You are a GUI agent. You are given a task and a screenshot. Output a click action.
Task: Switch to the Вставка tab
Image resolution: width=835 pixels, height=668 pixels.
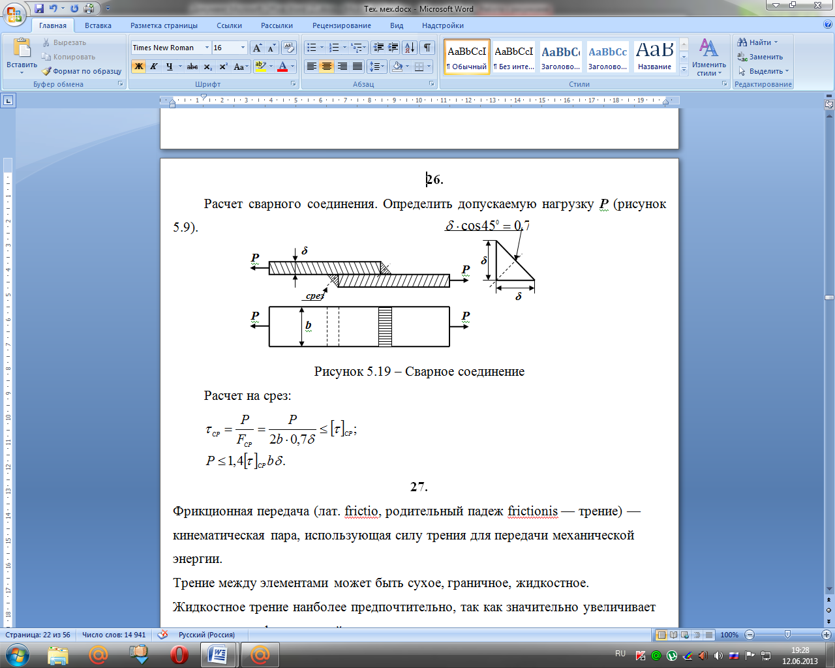pyautogui.click(x=98, y=25)
